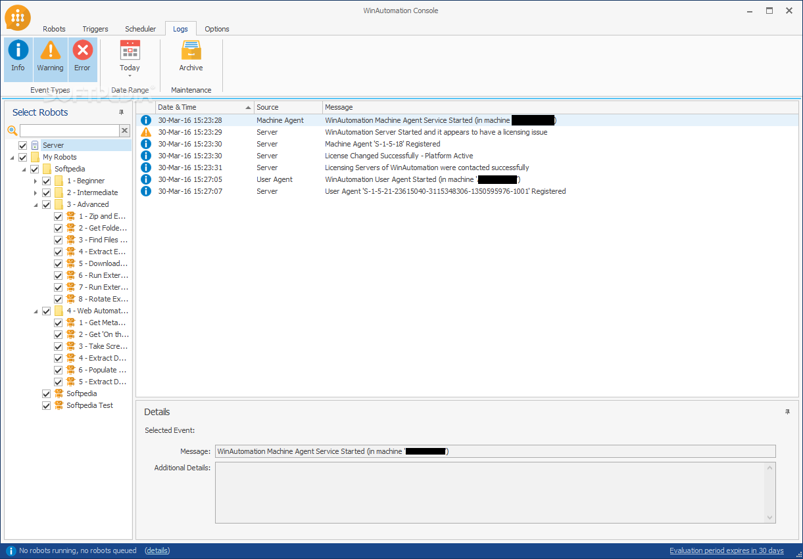Click the Additional Details scroll down arrow

[x=770, y=518]
